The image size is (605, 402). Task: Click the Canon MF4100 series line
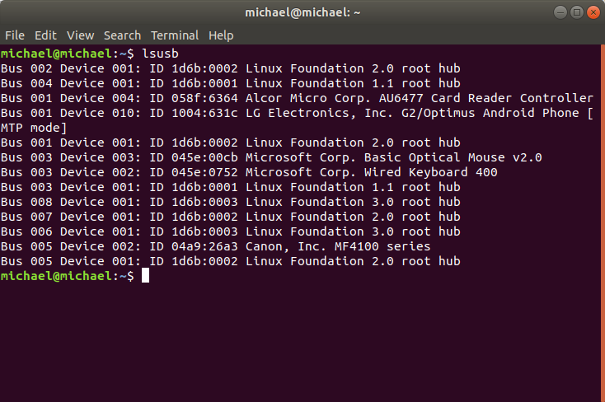tap(216, 246)
